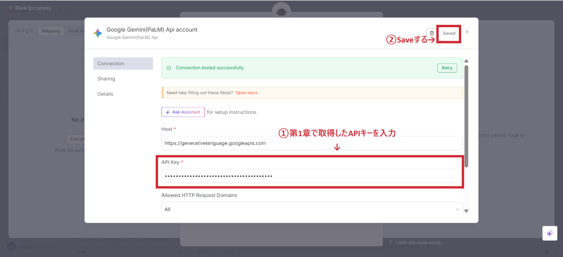The height and width of the screenshot is (257, 563).
Task: Open the Connection section
Action: pos(123,64)
